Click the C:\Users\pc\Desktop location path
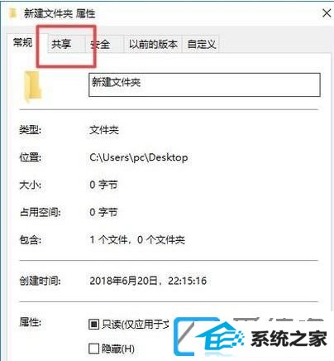 (x=139, y=157)
